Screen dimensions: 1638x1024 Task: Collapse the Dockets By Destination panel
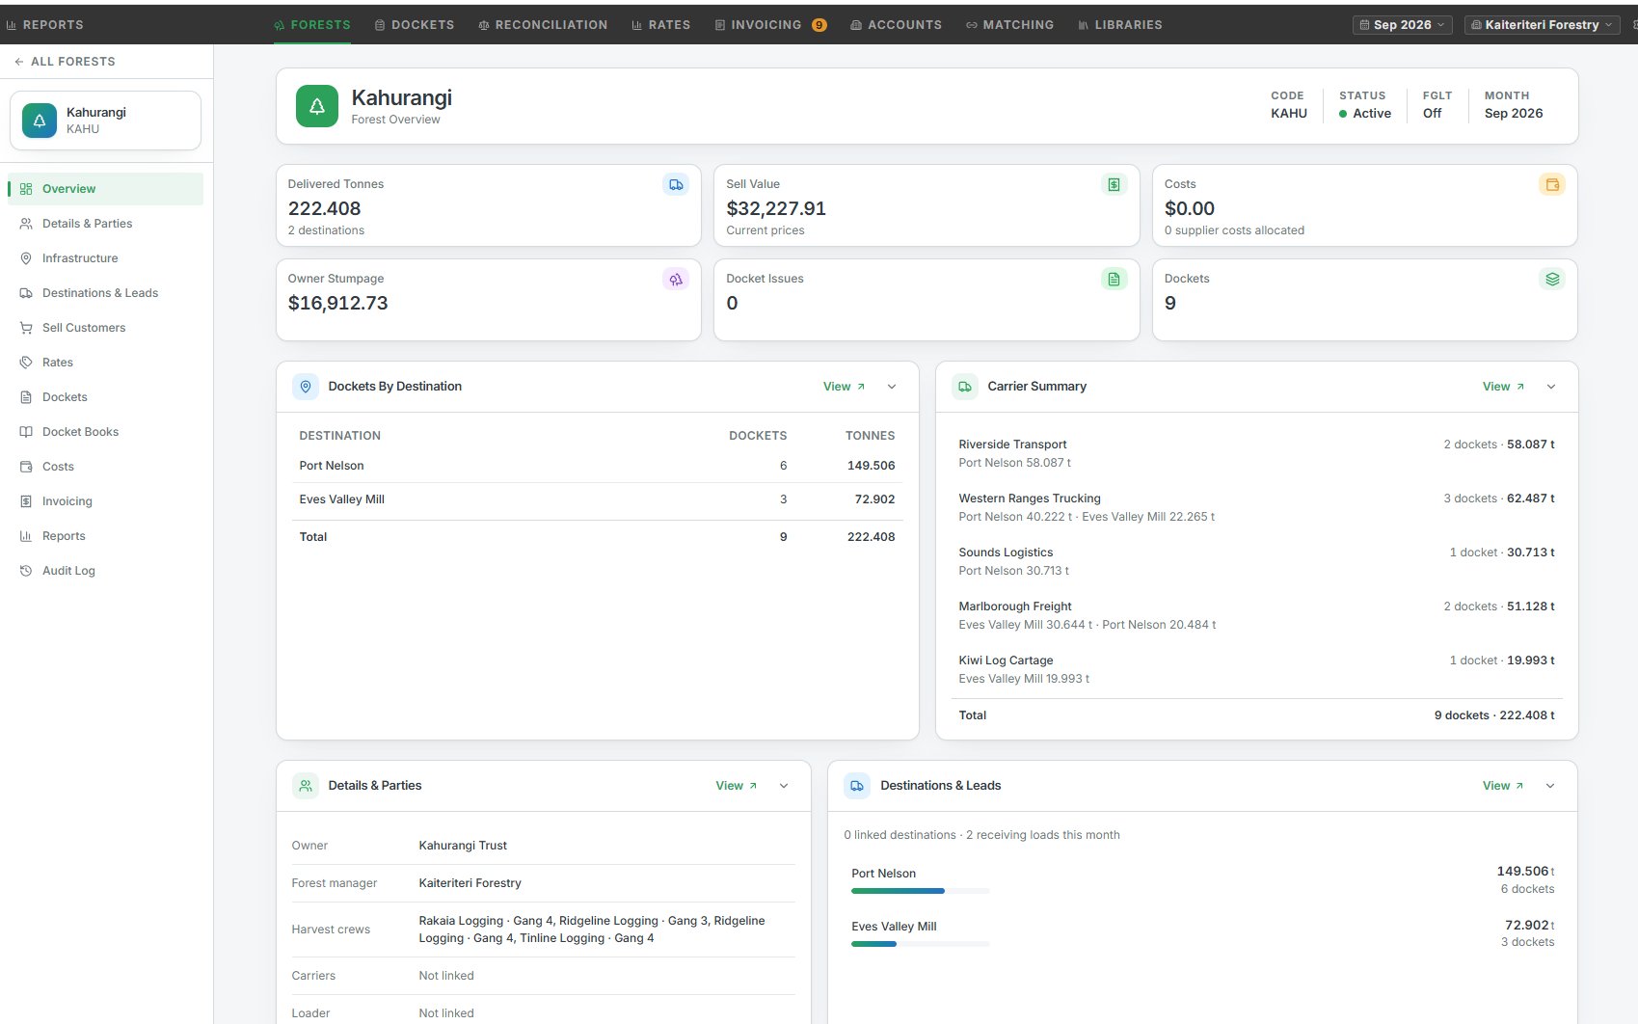pyautogui.click(x=892, y=387)
